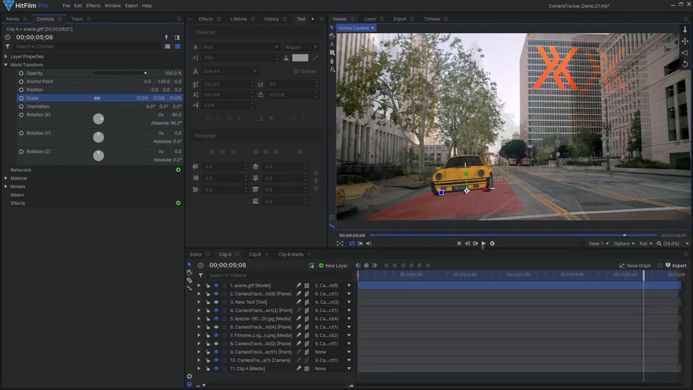Click the rotate gizmo icon at Viewer right
The width and height of the screenshot is (693, 390).
[x=685, y=64]
